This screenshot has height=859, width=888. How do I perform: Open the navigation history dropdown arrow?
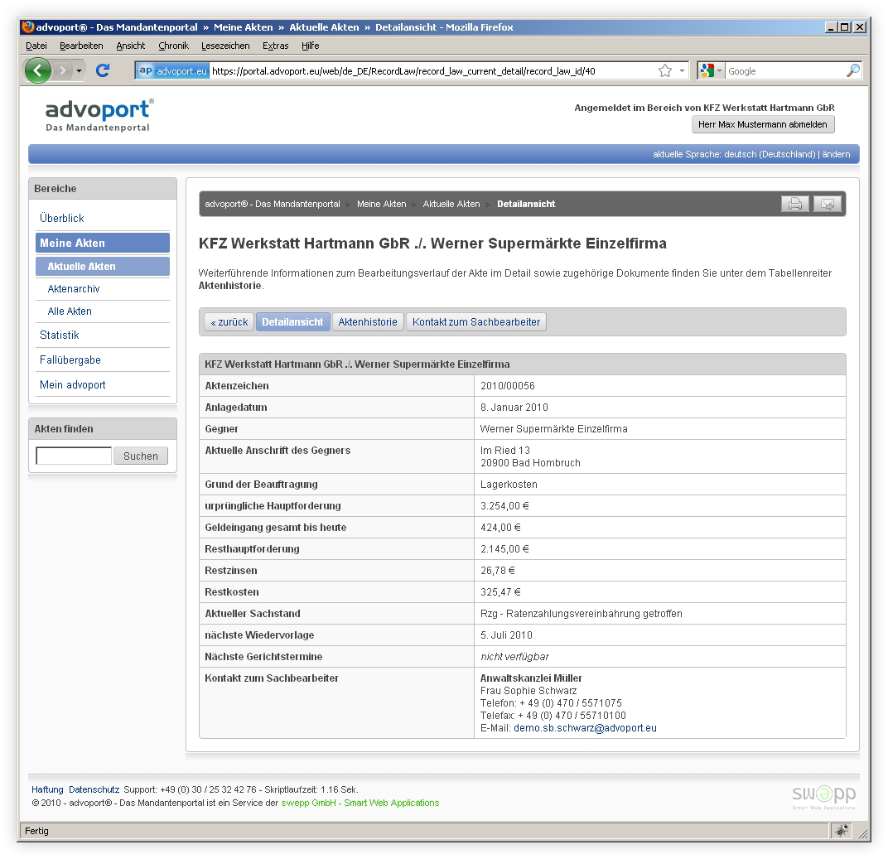tap(80, 70)
